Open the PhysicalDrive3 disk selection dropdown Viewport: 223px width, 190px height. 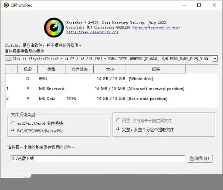(x=111, y=59)
